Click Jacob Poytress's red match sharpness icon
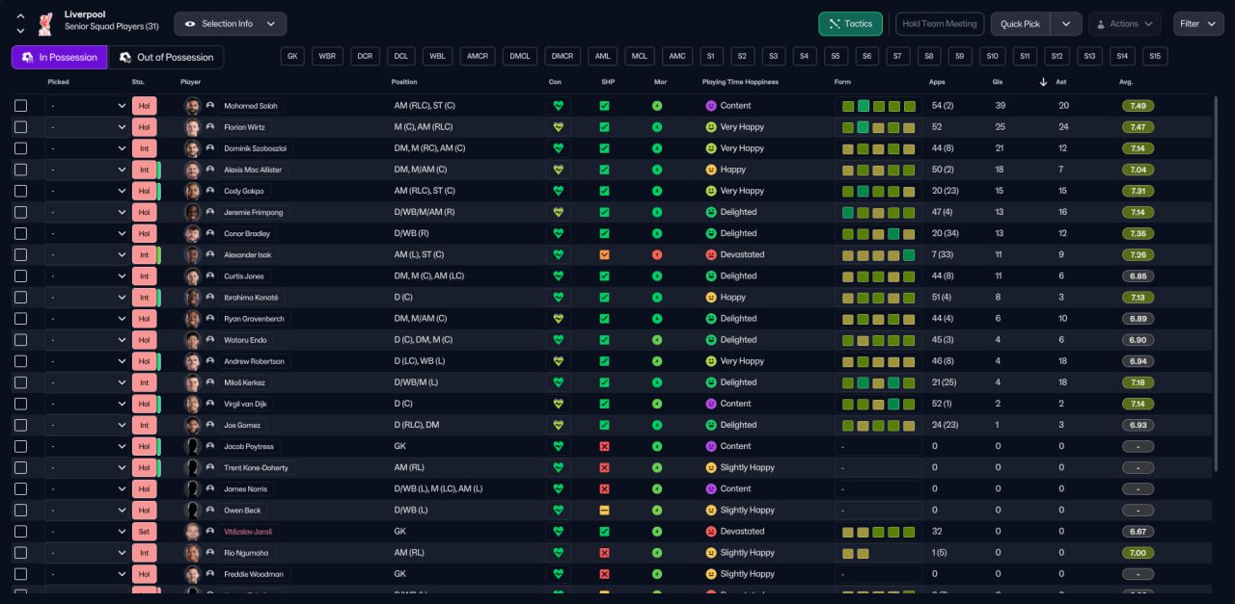Screen dimensions: 1235x604 (x=604, y=447)
